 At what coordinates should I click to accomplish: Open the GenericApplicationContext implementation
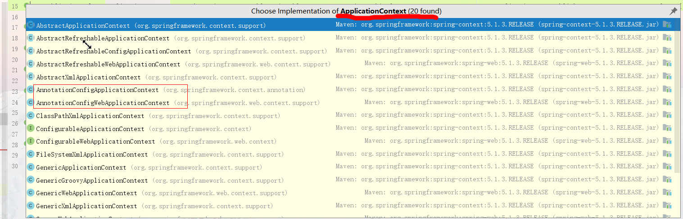(x=81, y=167)
